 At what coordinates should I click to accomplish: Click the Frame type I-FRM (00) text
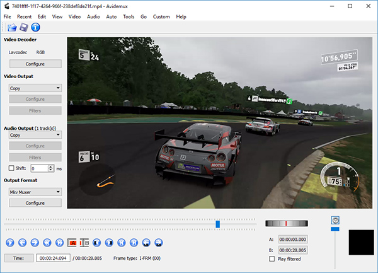[137, 258]
